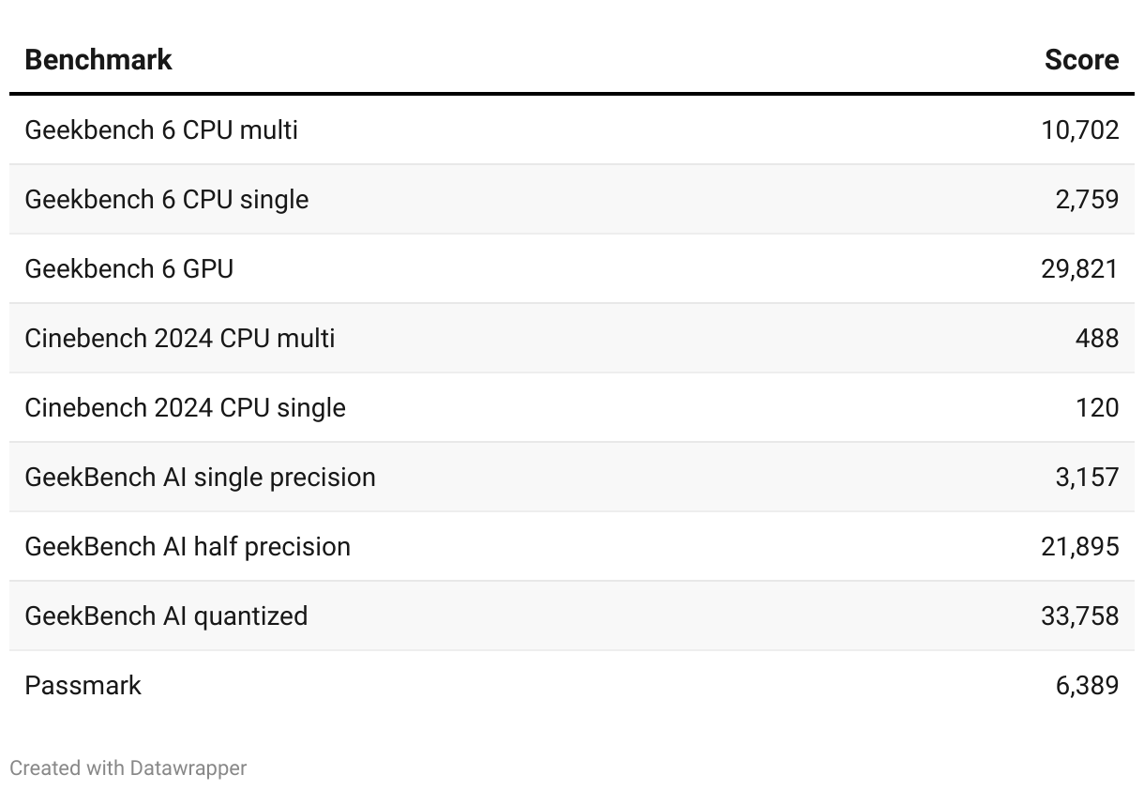
Task: Click the 3,157 score value
Action: [1087, 477]
